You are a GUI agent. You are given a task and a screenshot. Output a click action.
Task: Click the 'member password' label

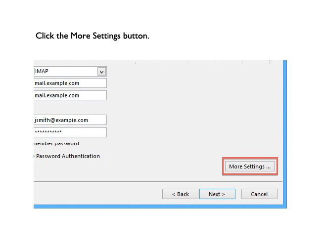[x=56, y=143]
